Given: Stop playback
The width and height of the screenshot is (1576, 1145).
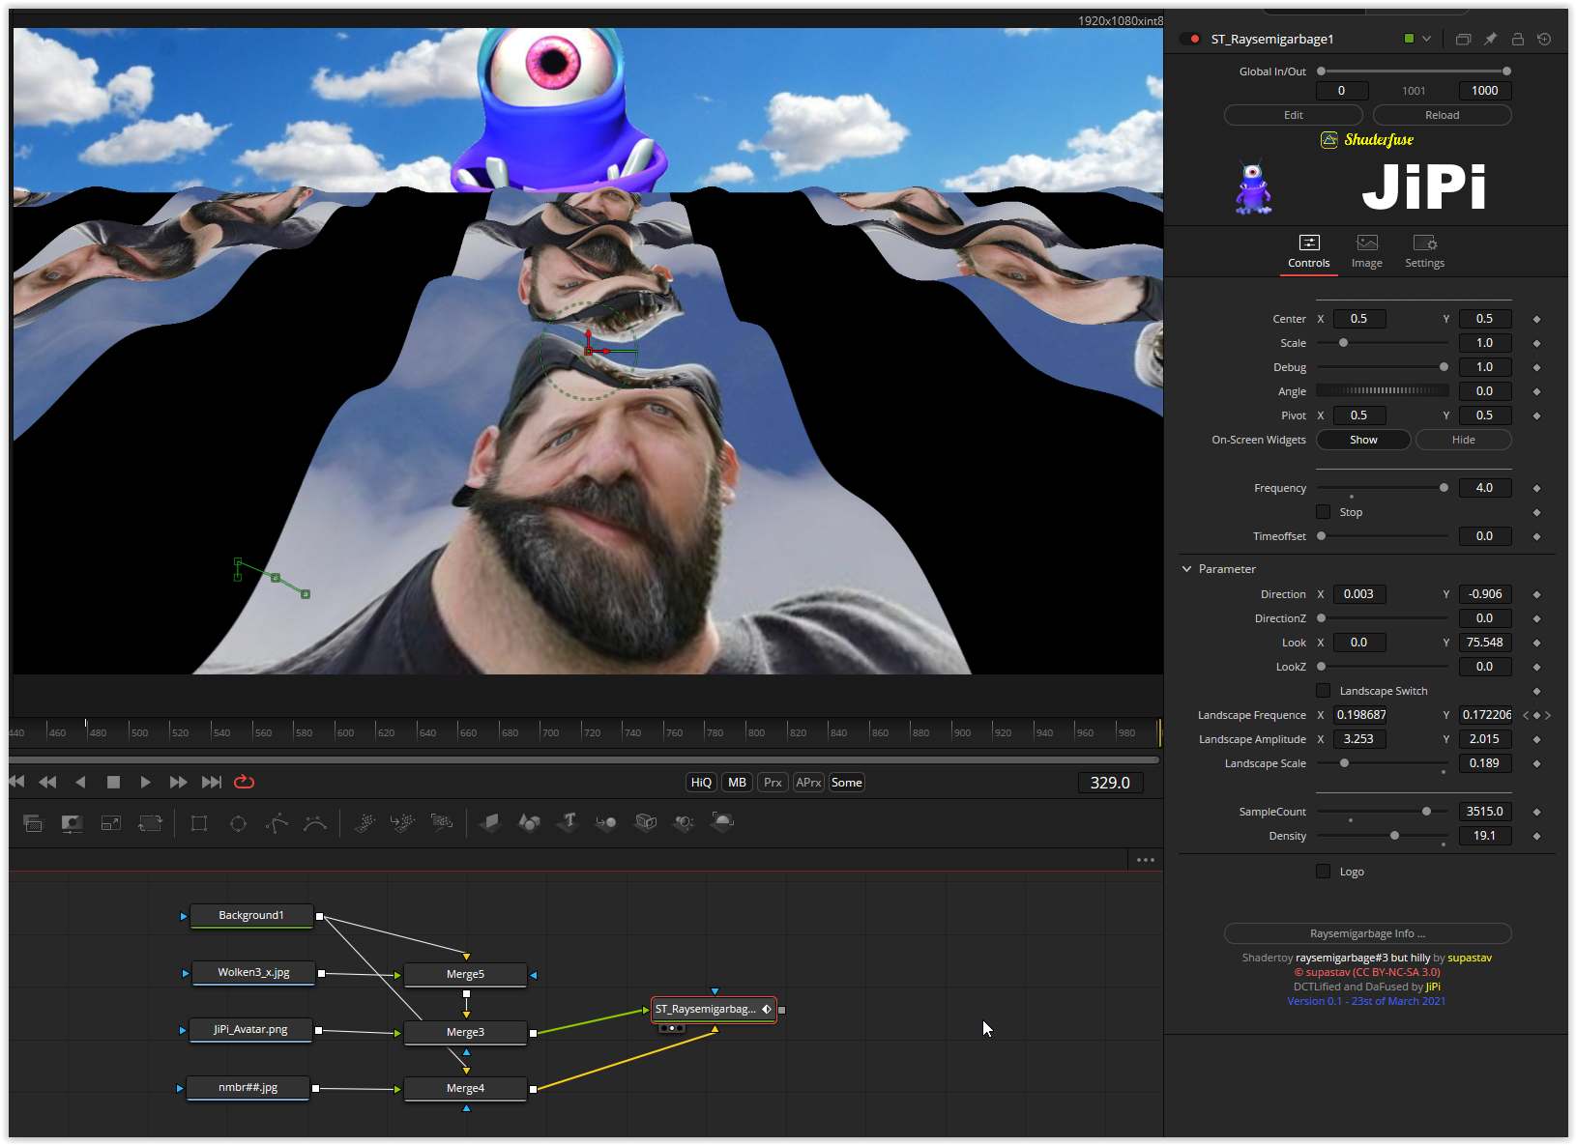Looking at the screenshot, I should pos(113,782).
